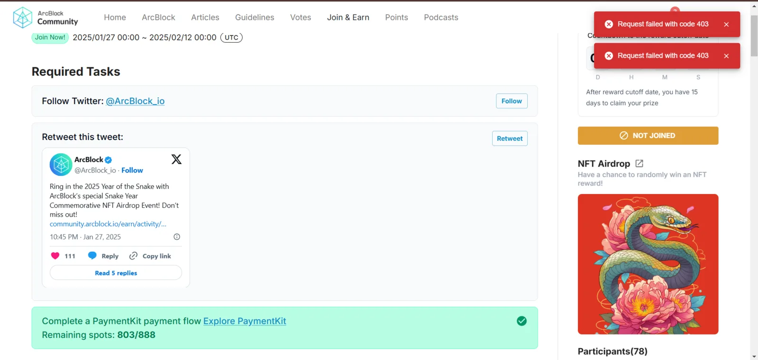Viewport: 758px width, 360px height.
Task: Navigate to Votes
Action: click(x=301, y=18)
